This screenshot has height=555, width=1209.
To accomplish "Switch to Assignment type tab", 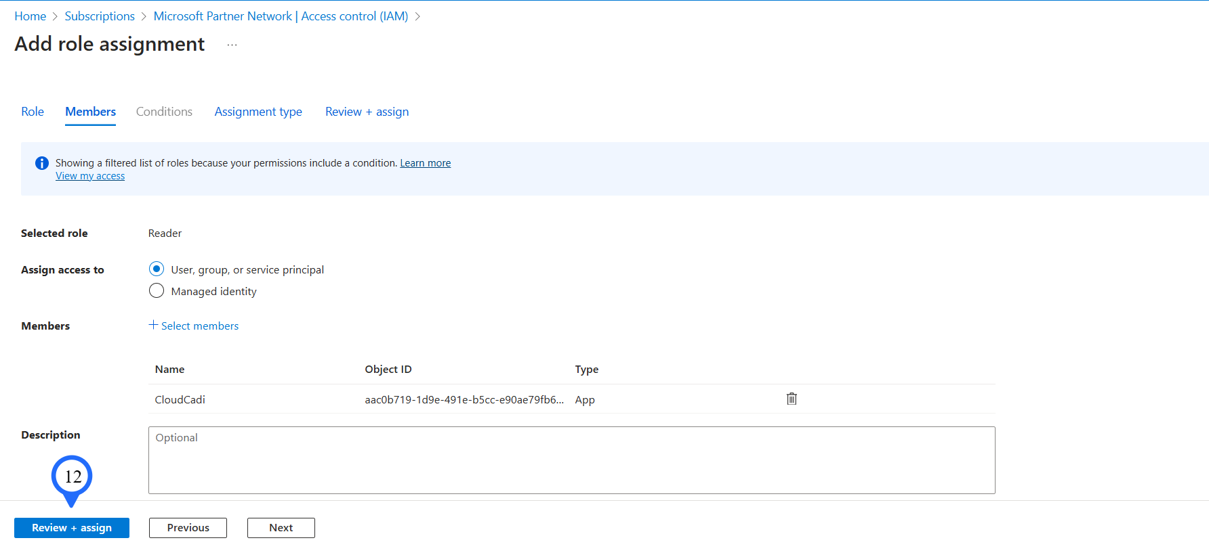I will pos(258,112).
